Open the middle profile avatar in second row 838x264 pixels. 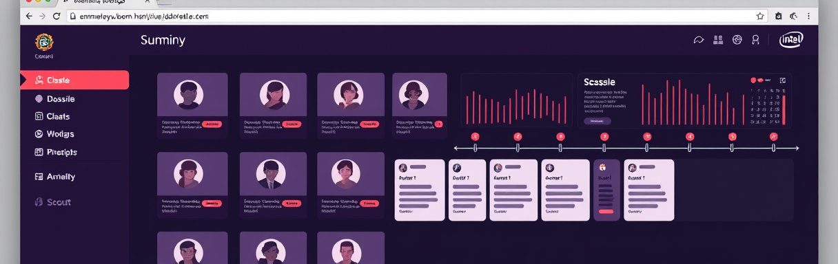pyautogui.click(x=270, y=173)
